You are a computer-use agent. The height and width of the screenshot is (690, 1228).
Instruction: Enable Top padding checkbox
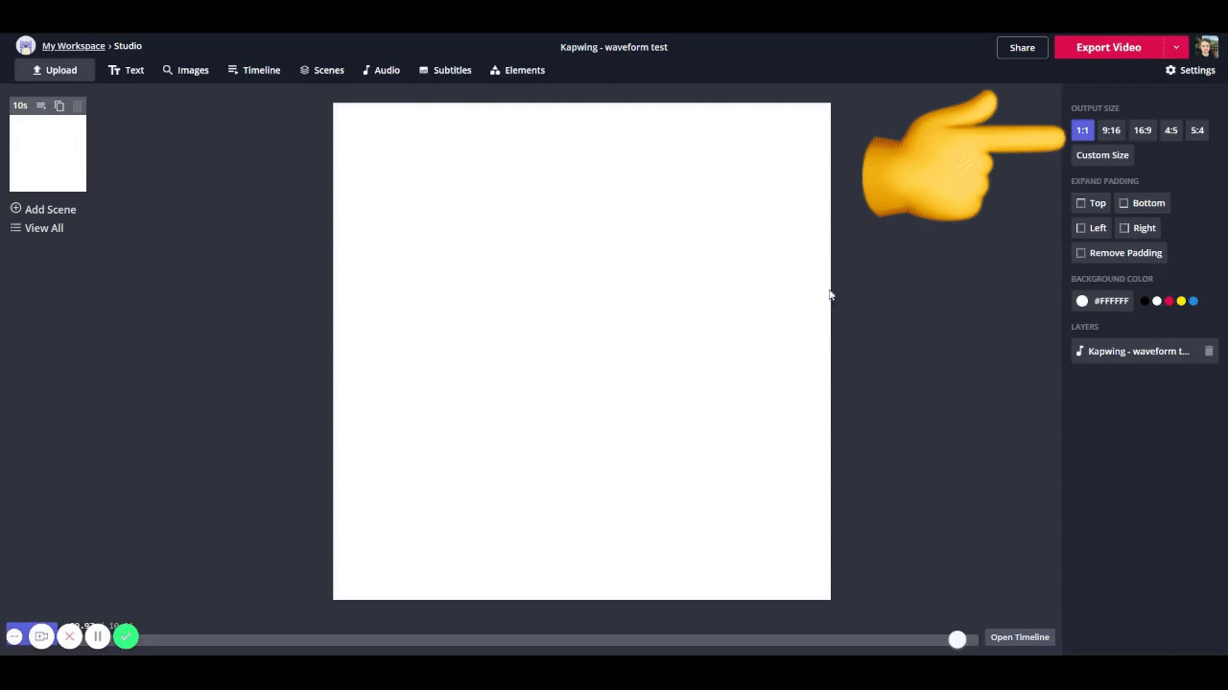tap(1081, 203)
